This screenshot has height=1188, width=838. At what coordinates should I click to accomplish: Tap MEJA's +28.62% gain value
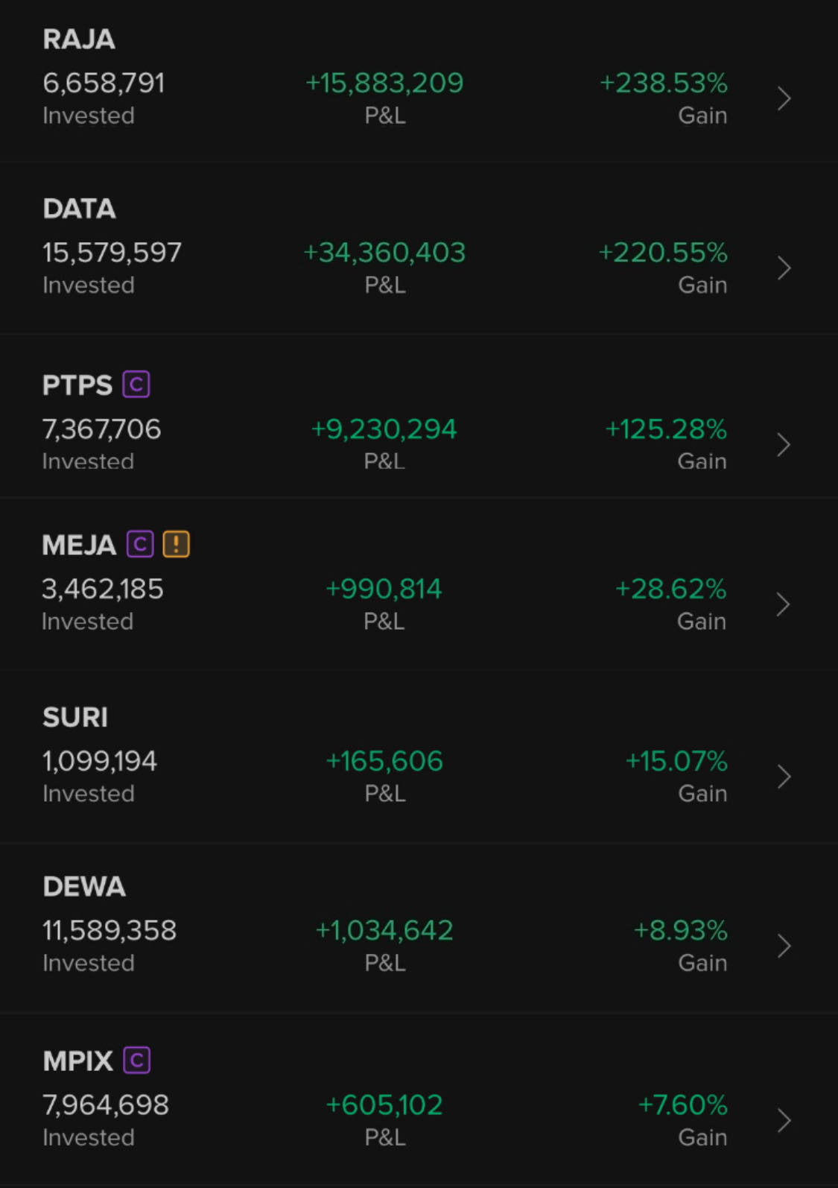[670, 589]
